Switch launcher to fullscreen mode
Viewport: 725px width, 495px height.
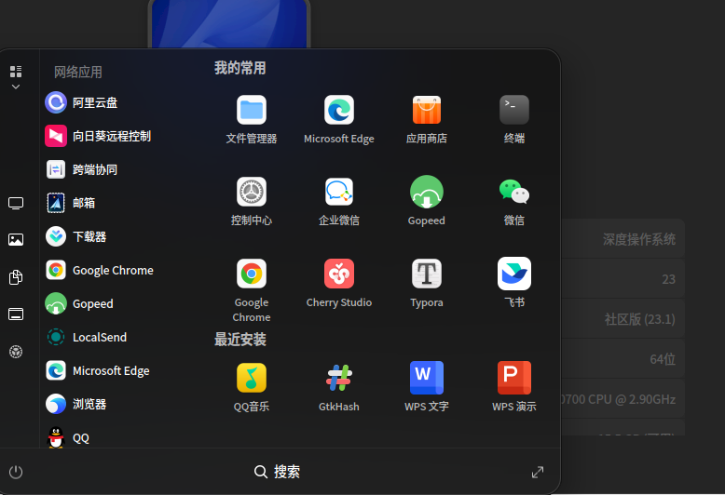538,472
